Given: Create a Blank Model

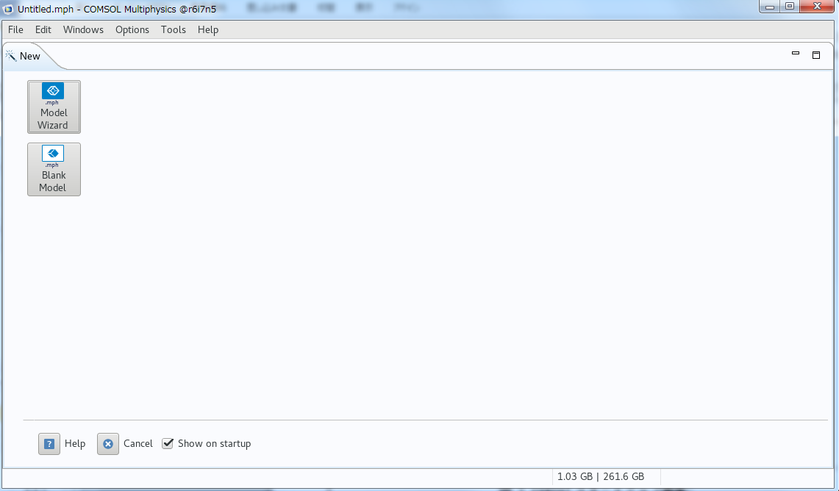Looking at the screenshot, I should point(54,170).
